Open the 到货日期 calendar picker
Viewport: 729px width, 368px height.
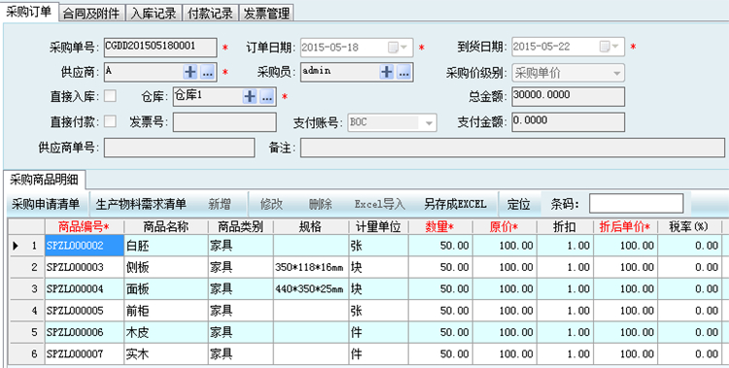point(609,47)
